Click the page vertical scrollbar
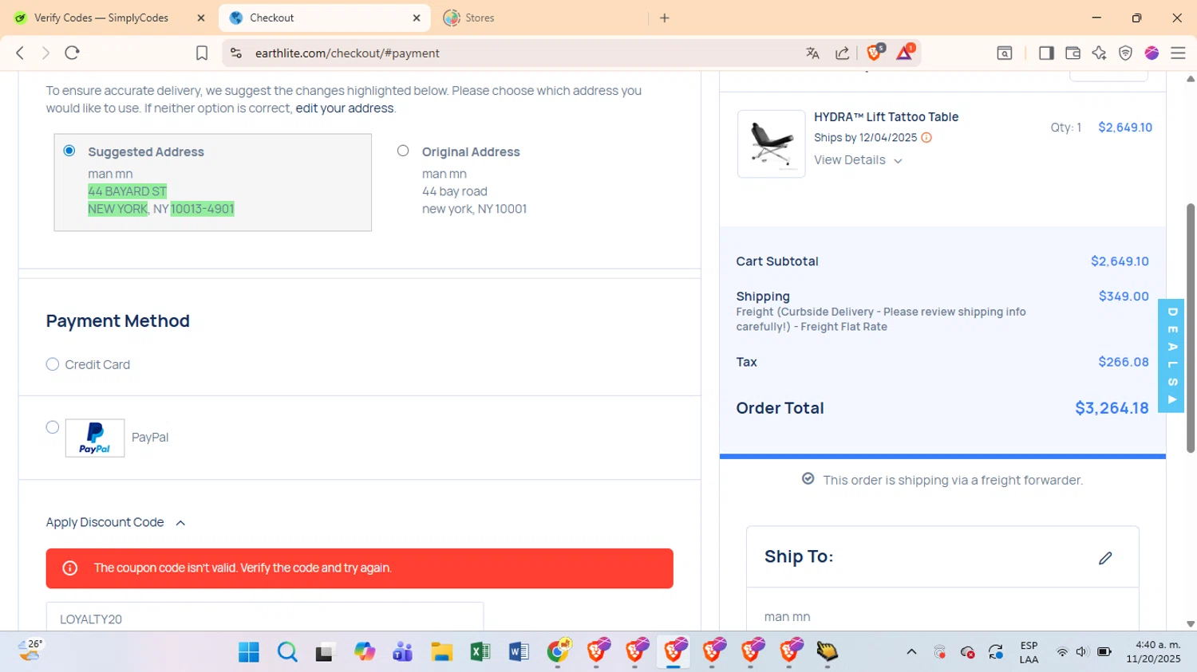The width and height of the screenshot is (1197, 672). (1191, 328)
